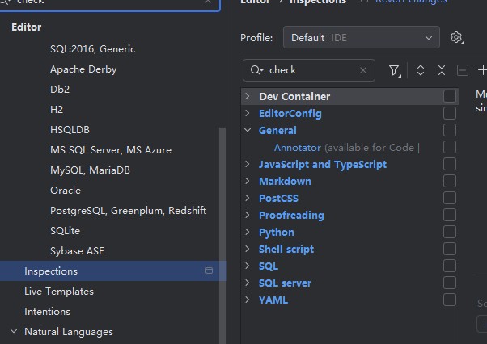Open the inspections filter menu
This screenshot has width=487, height=344.
tap(395, 70)
